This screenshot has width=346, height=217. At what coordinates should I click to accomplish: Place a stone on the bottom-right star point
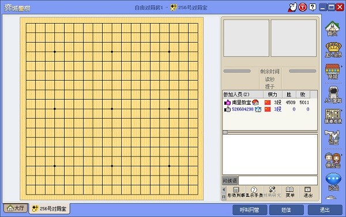[x=169, y=166]
